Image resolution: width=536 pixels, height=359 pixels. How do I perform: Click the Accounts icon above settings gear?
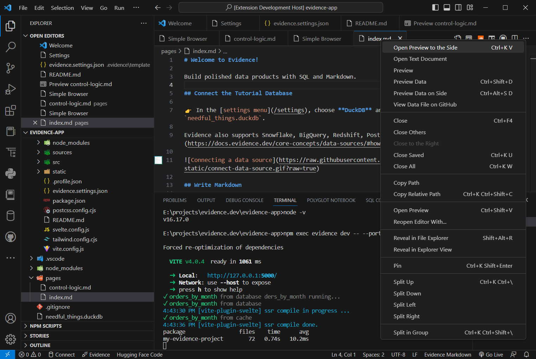(10, 318)
